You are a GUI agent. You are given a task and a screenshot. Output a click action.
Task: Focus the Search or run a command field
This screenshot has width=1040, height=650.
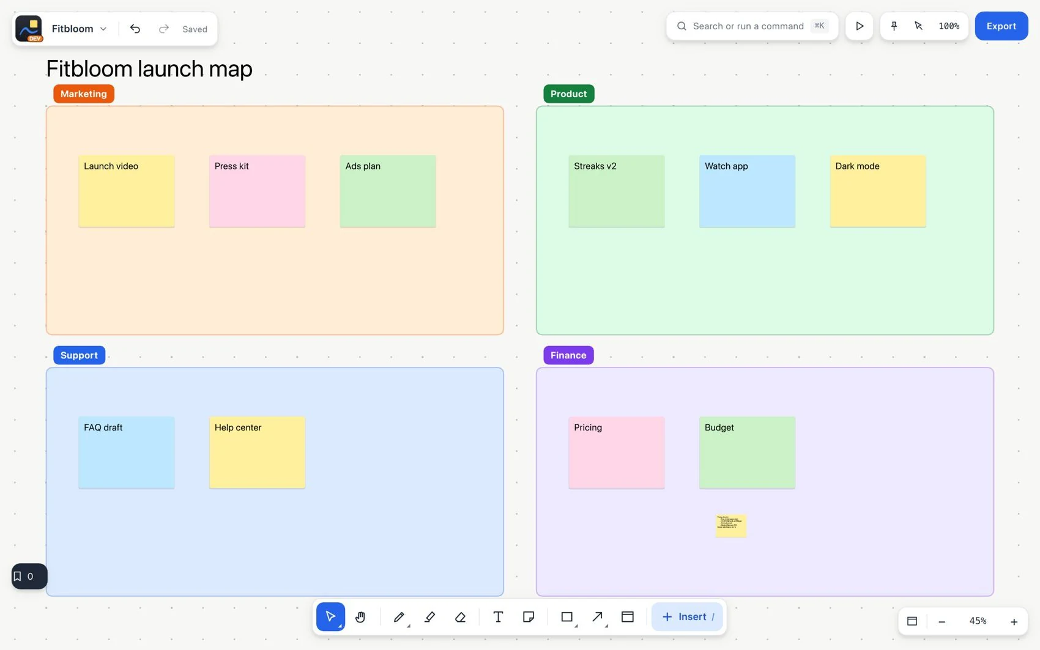(x=752, y=26)
